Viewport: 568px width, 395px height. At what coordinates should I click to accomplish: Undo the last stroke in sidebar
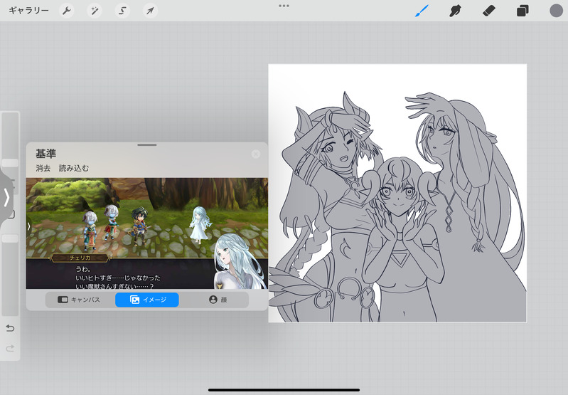[10, 328]
